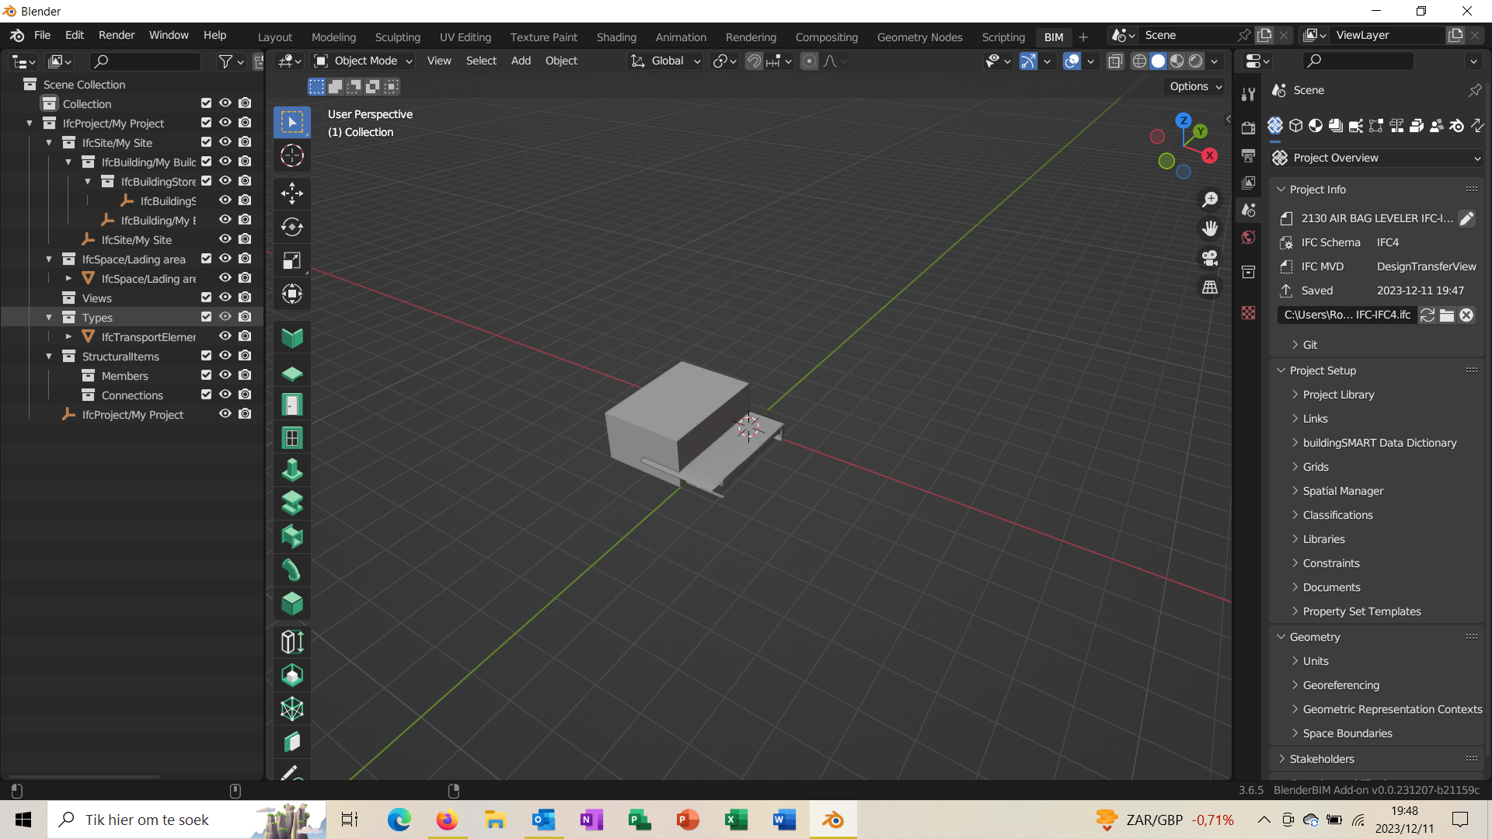Open the Render menu

117,35
